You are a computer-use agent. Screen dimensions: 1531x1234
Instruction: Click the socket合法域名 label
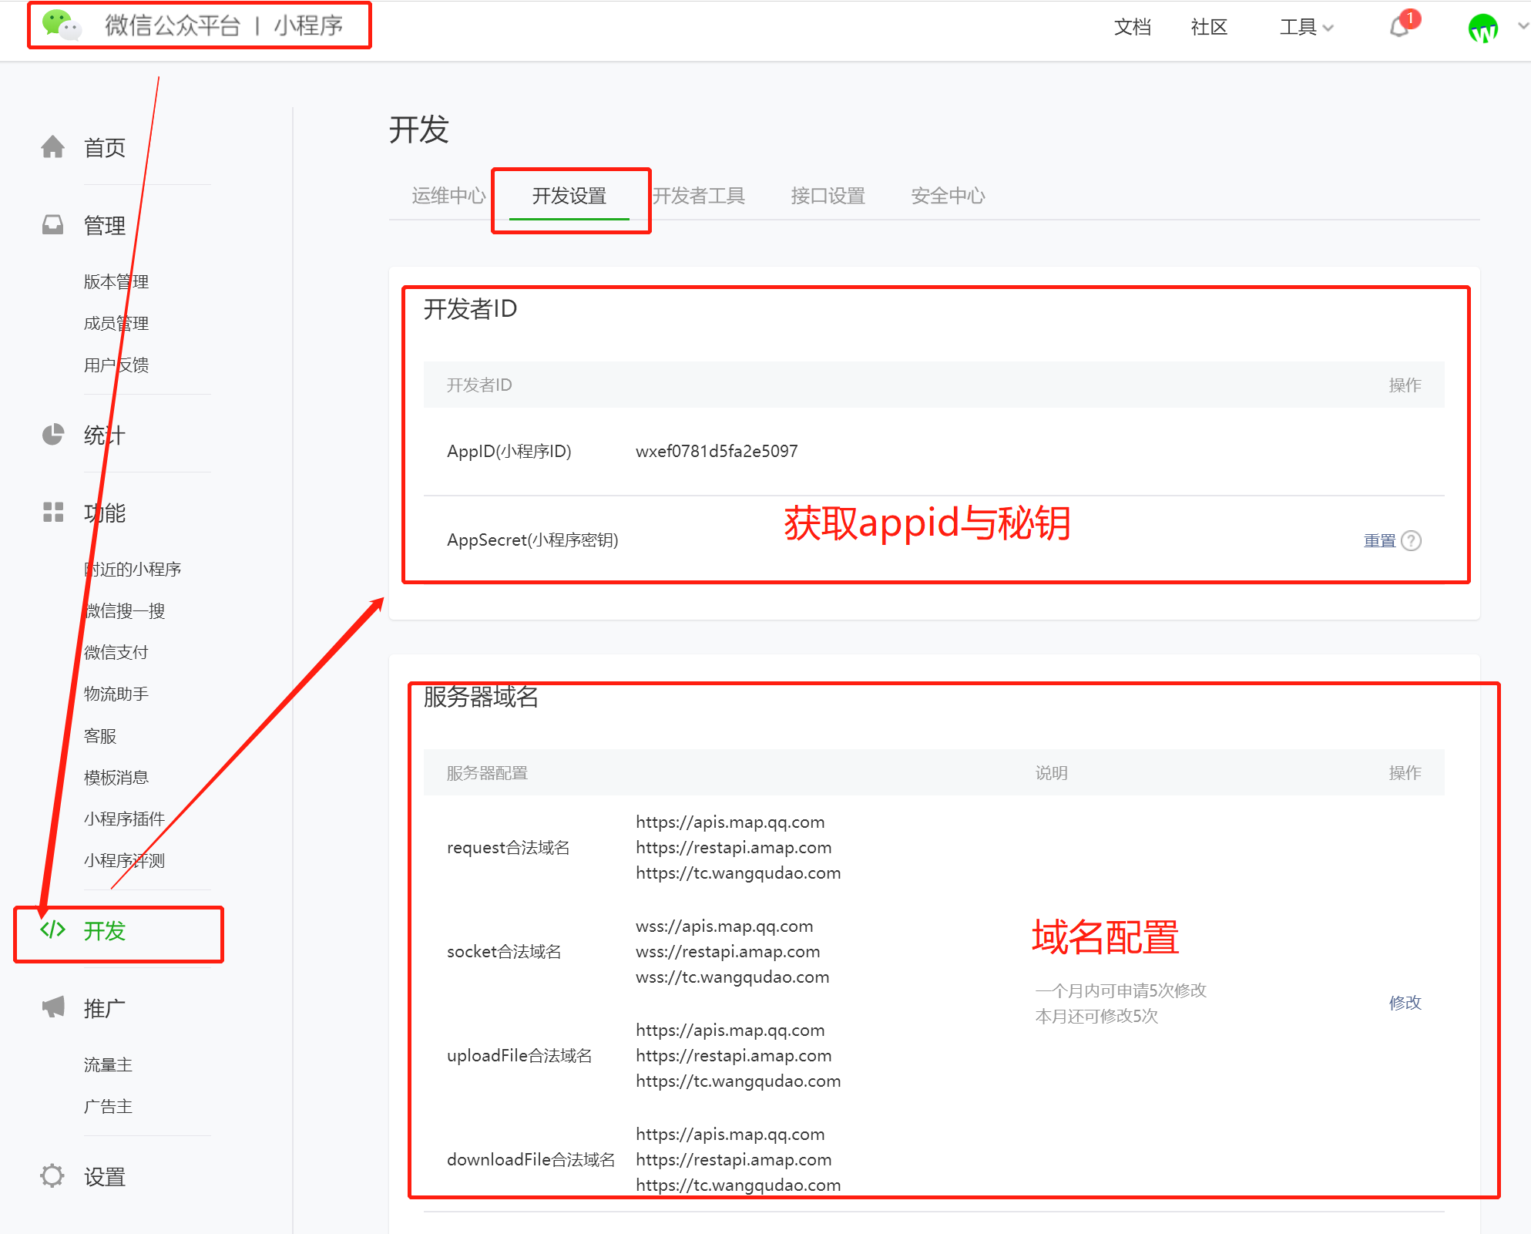click(504, 951)
